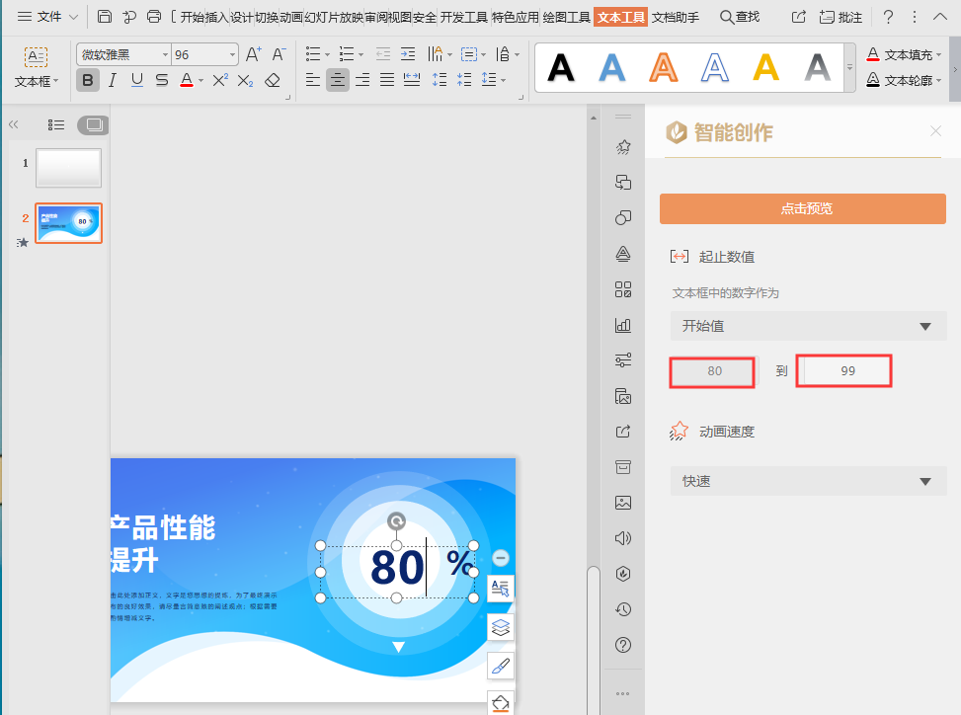Click 批注 comment button

click(841, 17)
